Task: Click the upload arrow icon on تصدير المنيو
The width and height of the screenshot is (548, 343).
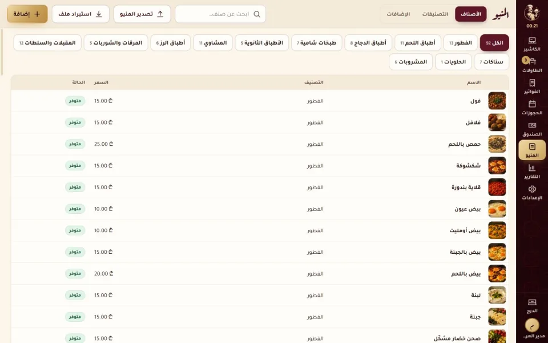Action: click(160, 14)
